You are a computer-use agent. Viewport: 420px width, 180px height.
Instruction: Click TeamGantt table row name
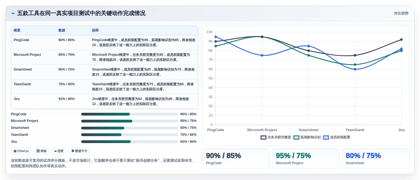(22, 84)
